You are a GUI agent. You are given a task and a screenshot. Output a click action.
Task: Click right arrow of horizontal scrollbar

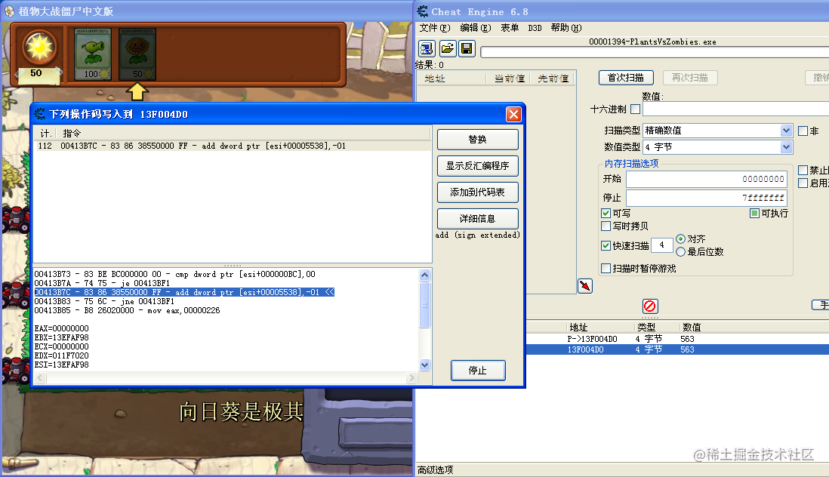[x=411, y=377]
